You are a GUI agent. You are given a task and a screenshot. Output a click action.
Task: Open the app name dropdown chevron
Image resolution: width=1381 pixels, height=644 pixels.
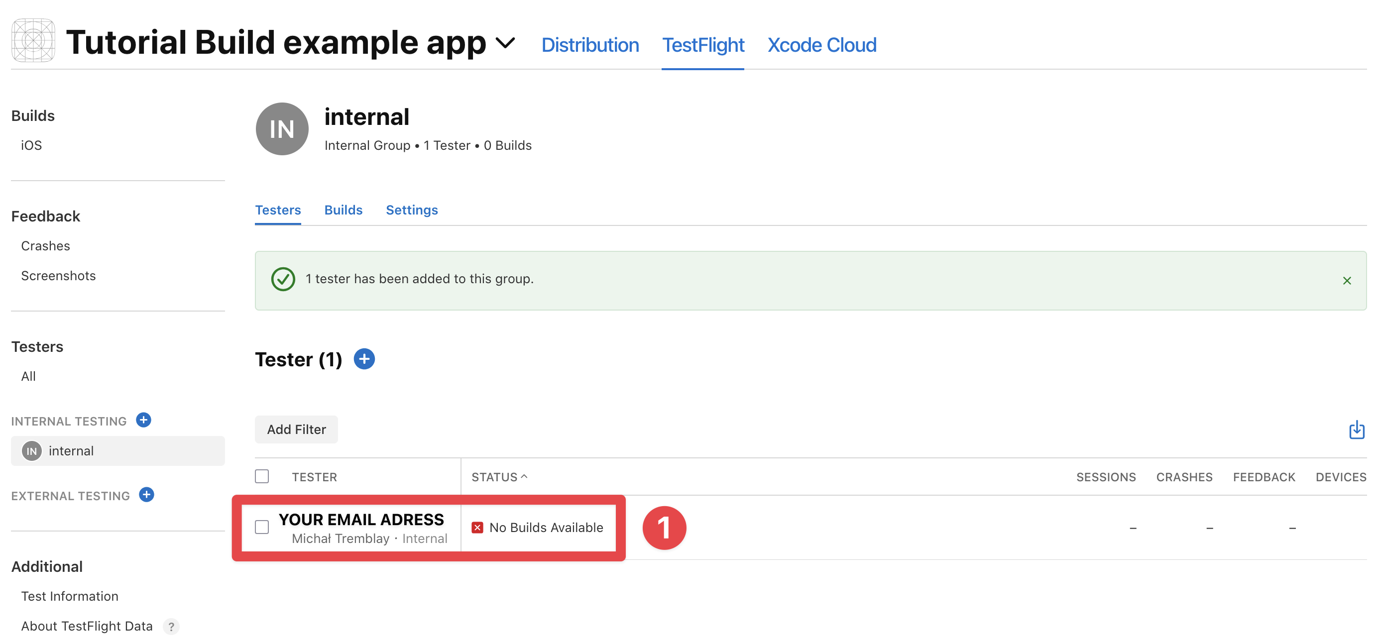tap(504, 43)
